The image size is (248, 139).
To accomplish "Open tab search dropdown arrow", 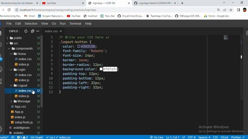I will [224, 3].
